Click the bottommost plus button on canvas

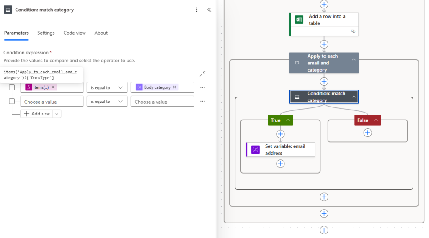click(324, 230)
